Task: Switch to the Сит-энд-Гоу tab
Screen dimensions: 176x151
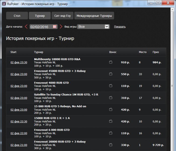Action: 63,16
